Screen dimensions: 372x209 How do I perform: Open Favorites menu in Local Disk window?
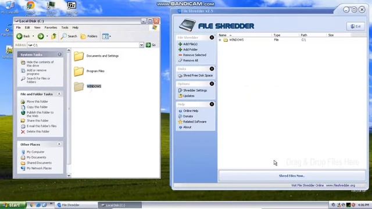(x=51, y=28)
